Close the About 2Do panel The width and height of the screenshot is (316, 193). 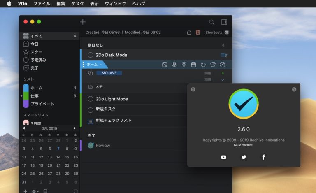coord(193,89)
